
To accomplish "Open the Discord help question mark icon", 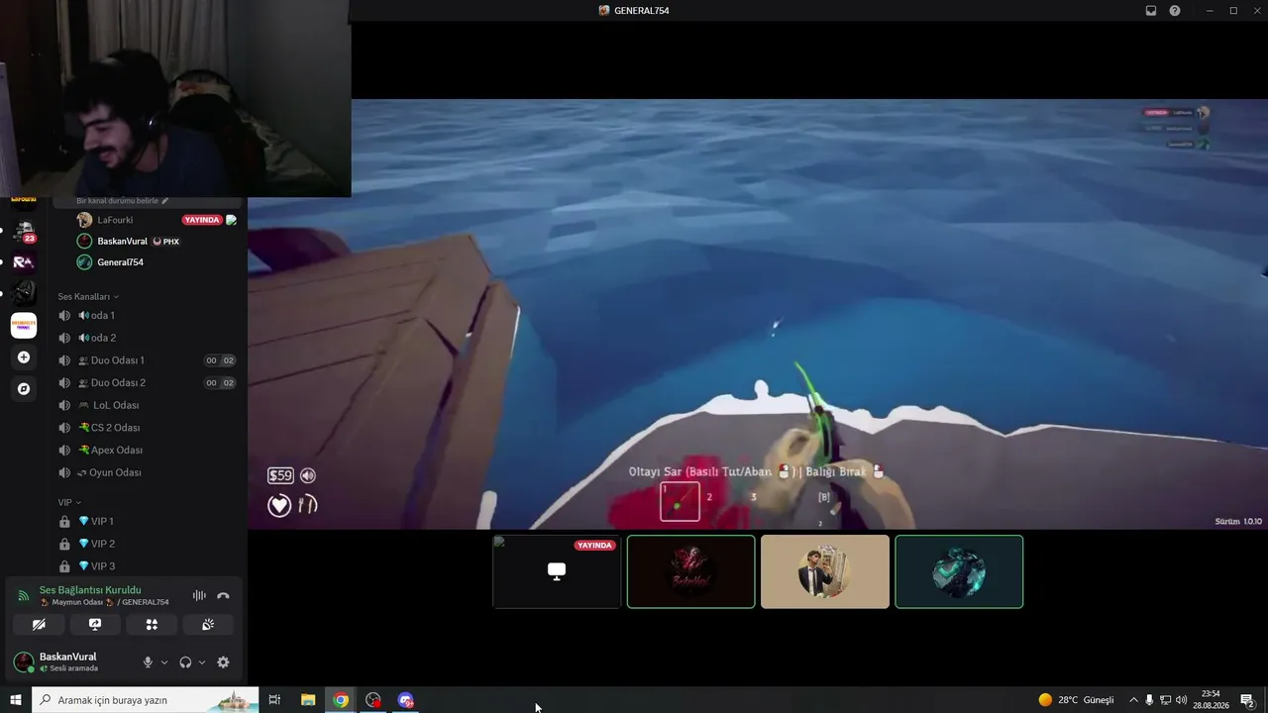I will pyautogui.click(x=1175, y=11).
